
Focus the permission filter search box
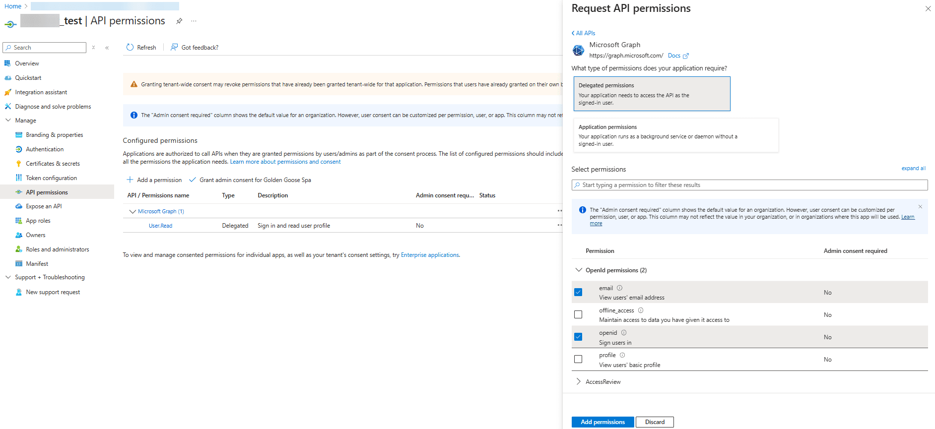pos(749,185)
